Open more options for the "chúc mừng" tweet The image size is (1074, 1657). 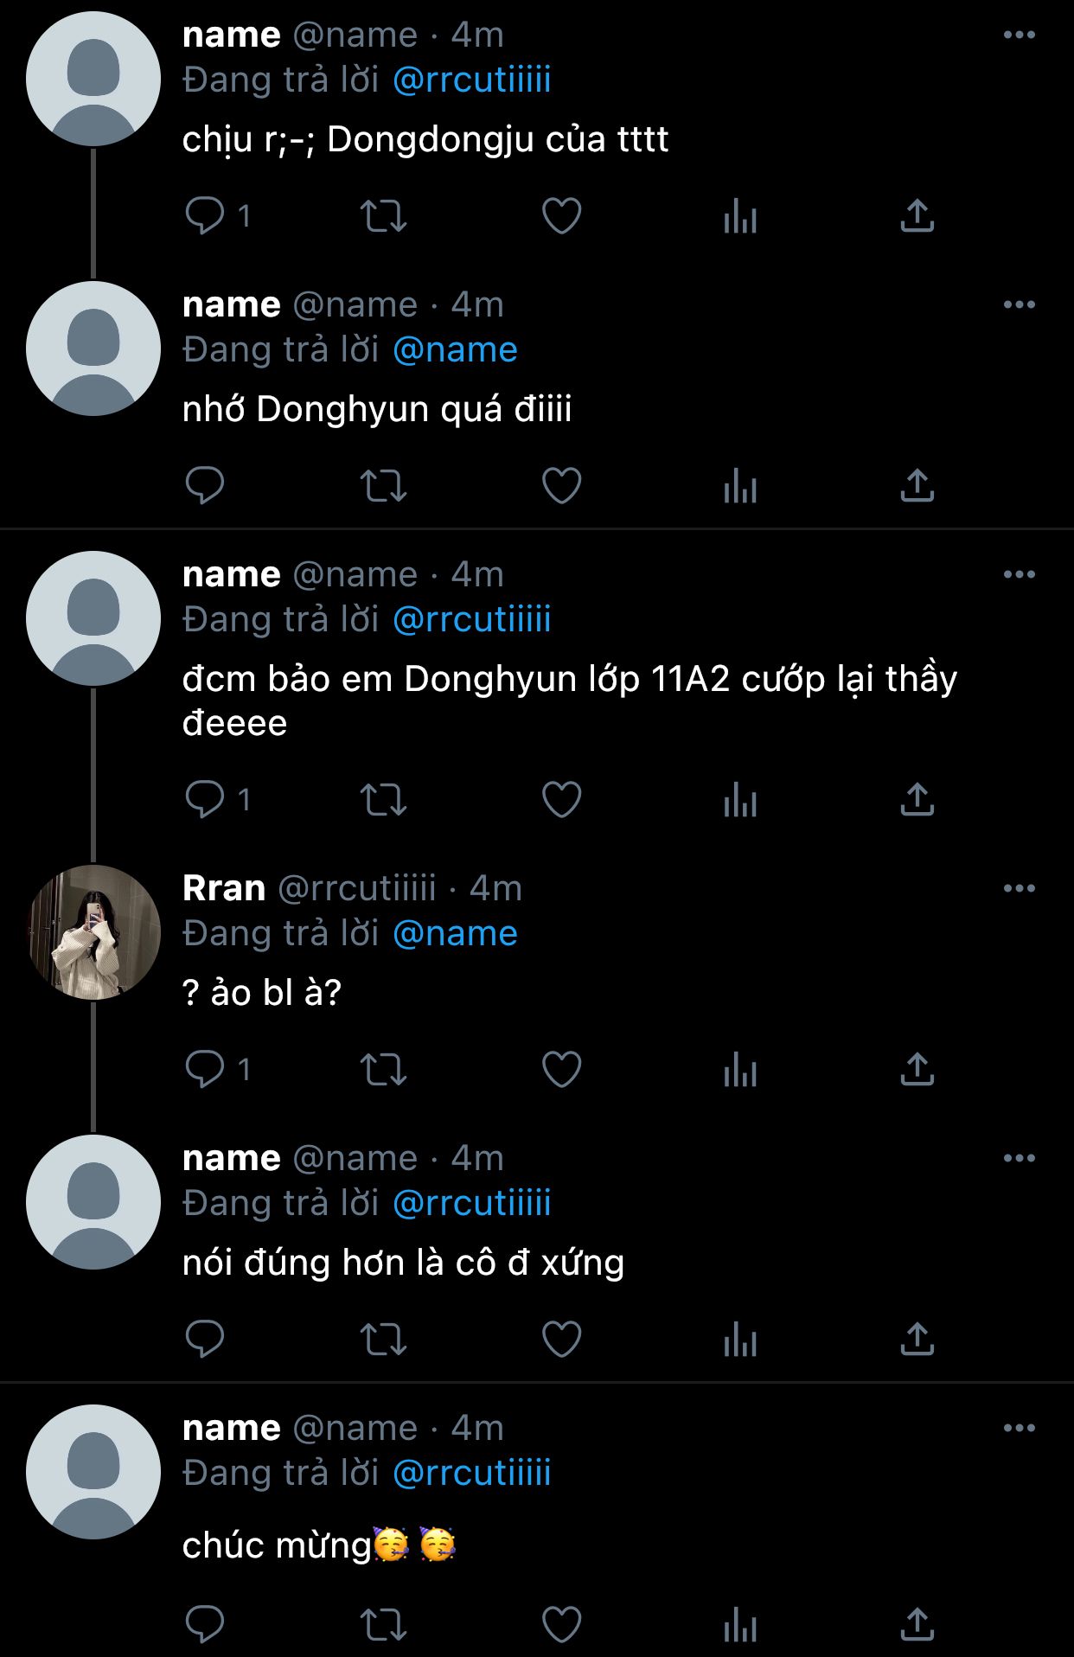1020,1429
